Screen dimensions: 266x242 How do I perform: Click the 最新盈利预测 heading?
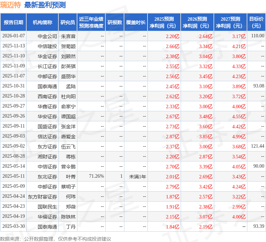point(45,5)
